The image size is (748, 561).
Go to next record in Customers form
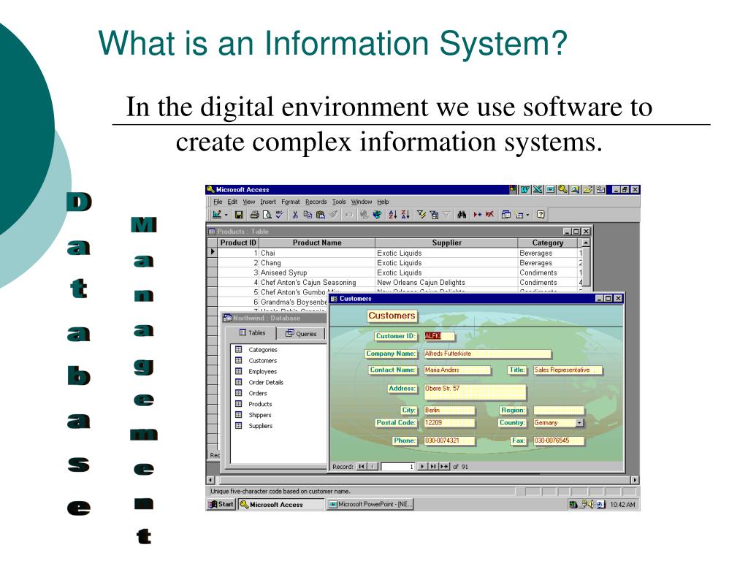(422, 467)
